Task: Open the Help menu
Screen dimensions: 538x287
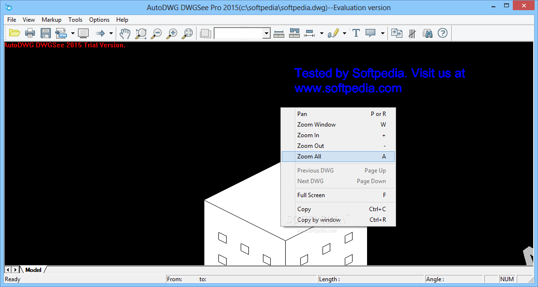Action: pyautogui.click(x=122, y=19)
